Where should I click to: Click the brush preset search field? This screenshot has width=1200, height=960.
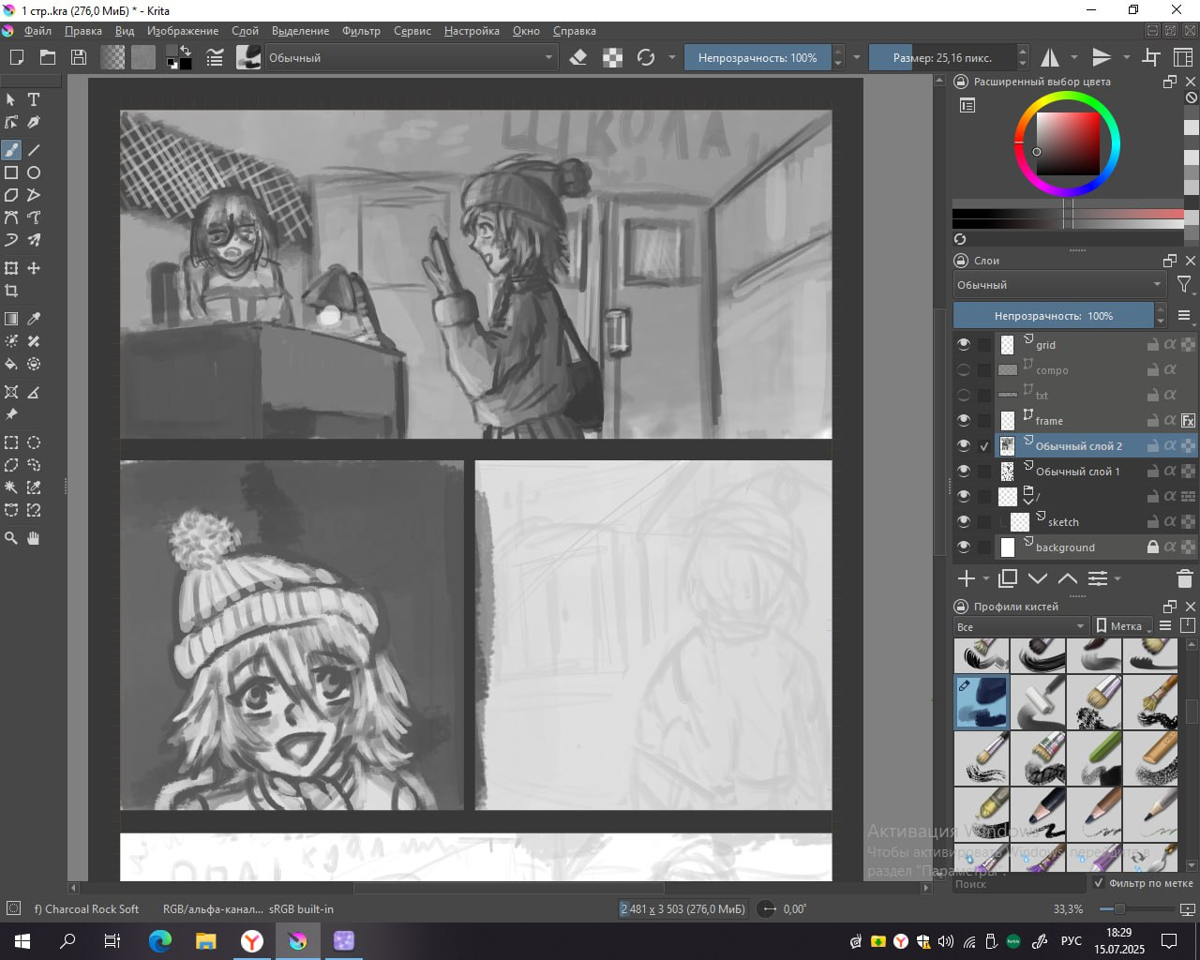tap(1020, 883)
